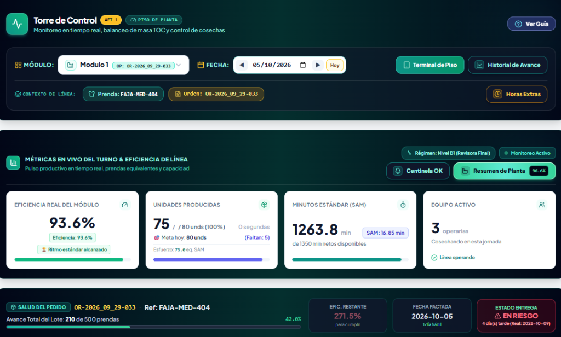This screenshot has width=561, height=337.
Task: Click the Unidades Producidas purple progress bar
Action: tap(211, 260)
